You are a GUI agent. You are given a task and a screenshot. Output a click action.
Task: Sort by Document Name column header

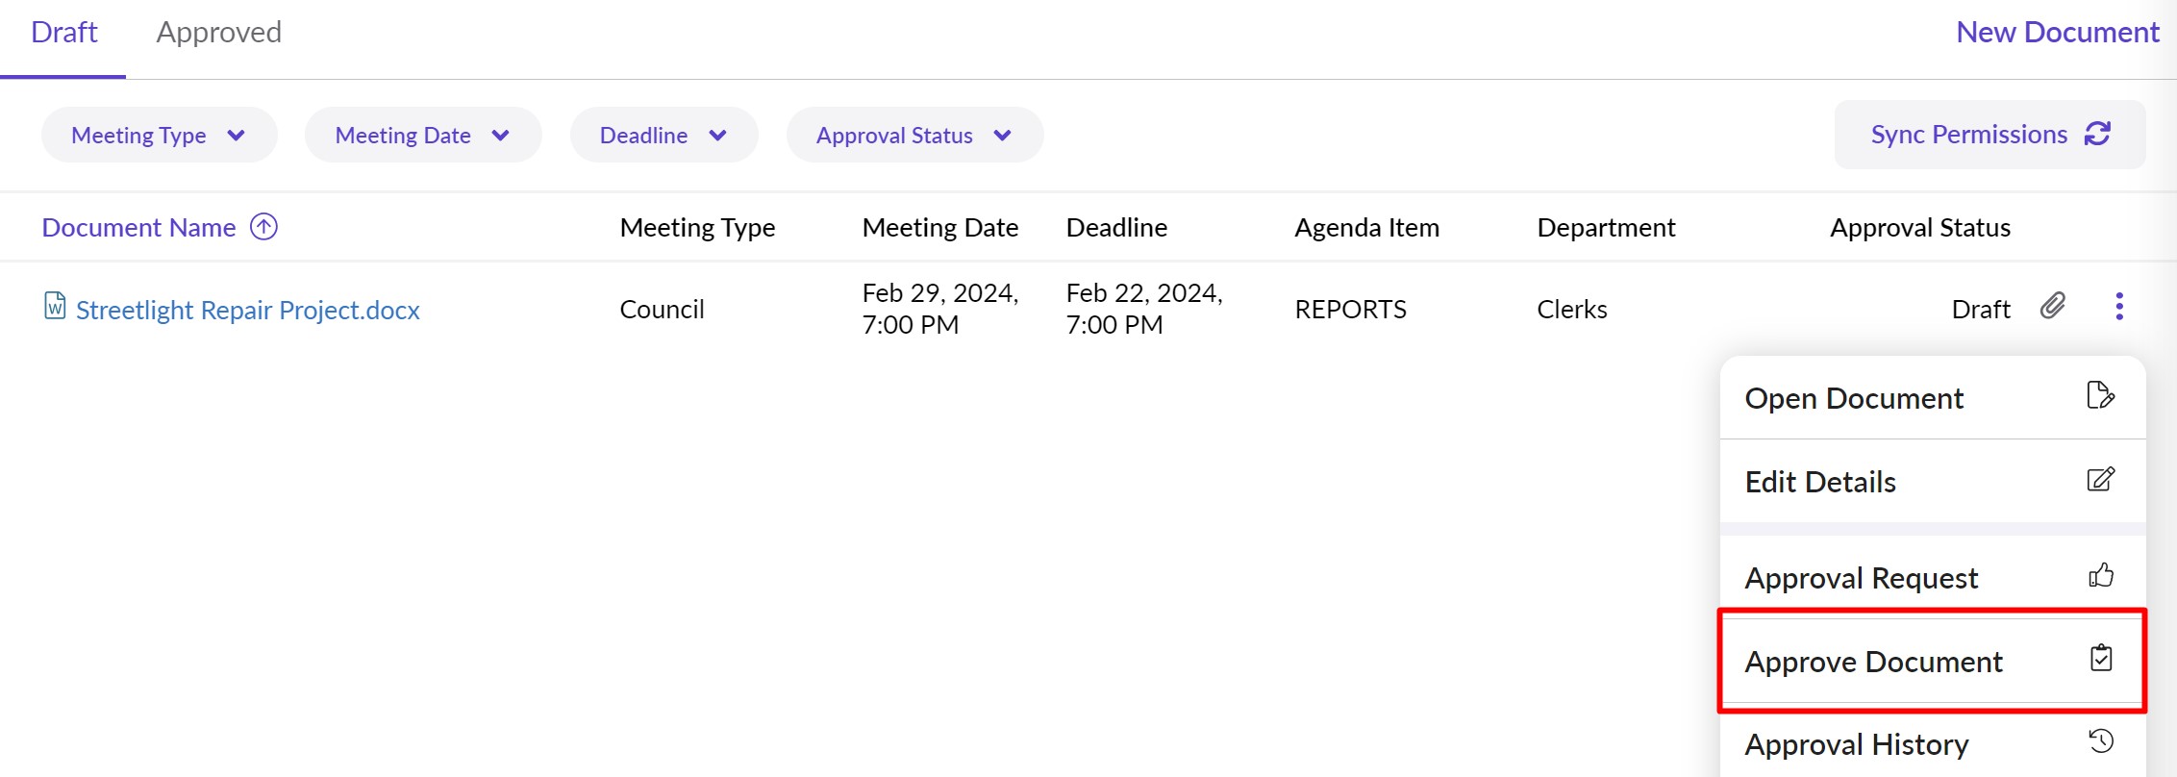(138, 228)
